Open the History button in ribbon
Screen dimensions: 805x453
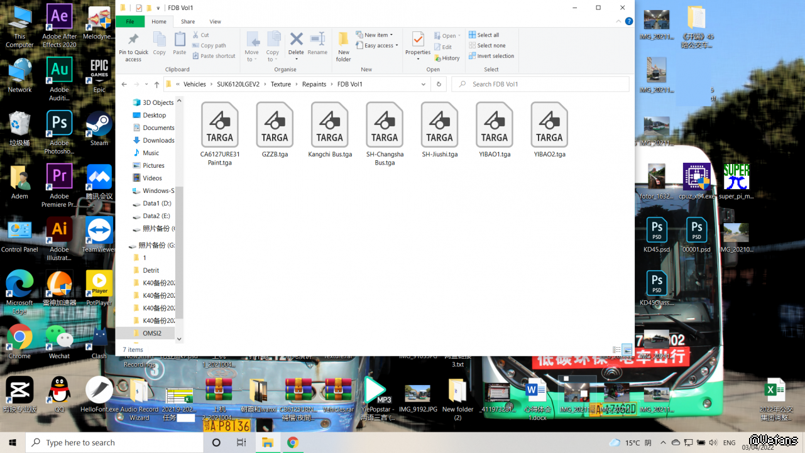[x=447, y=58]
